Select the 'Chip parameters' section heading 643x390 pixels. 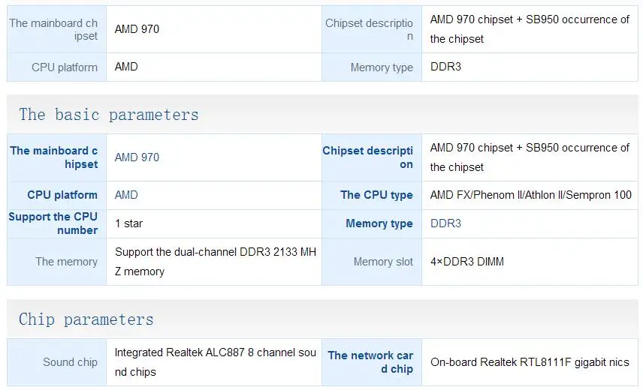(x=86, y=319)
